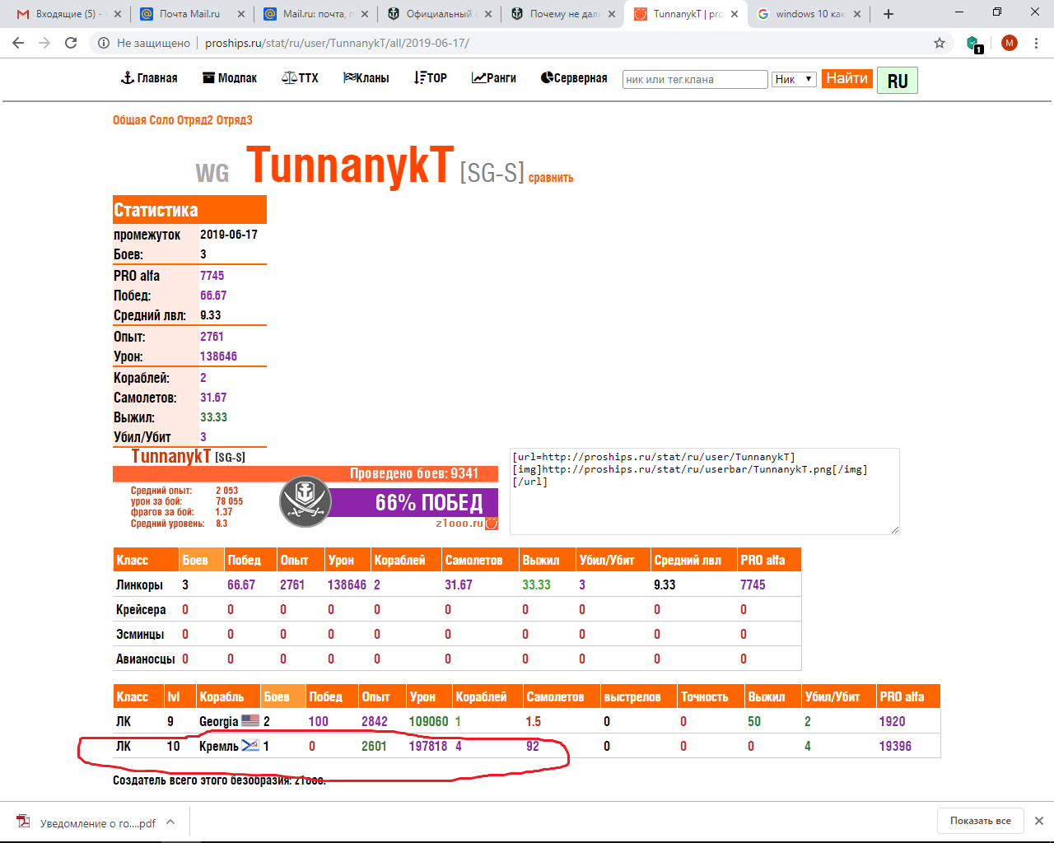The height and width of the screenshot is (843, 1054).
Task: Open the green shield extension icon
Action: (973, 44)
